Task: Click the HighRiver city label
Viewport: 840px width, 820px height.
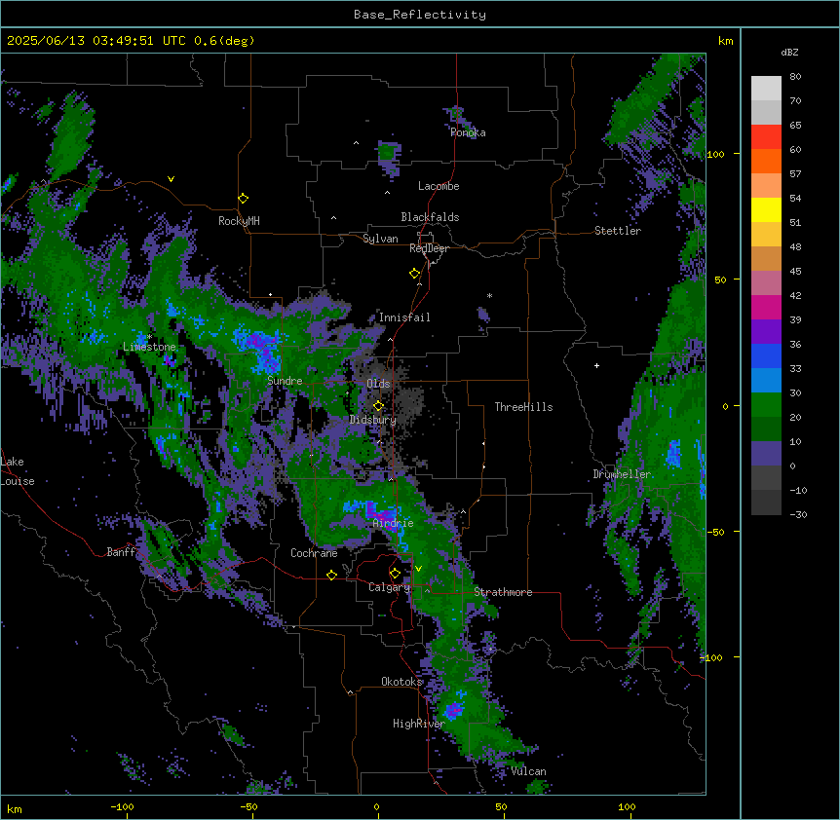Action: [x=418, y=724]
